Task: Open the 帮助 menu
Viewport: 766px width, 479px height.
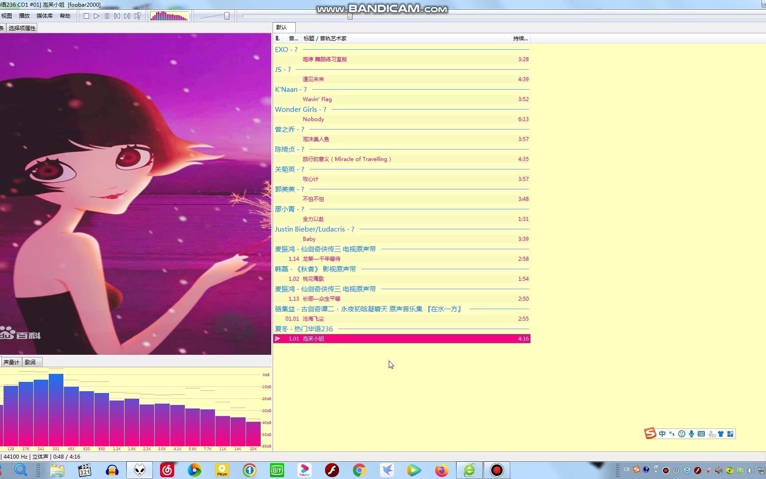Action: point(65,16)
